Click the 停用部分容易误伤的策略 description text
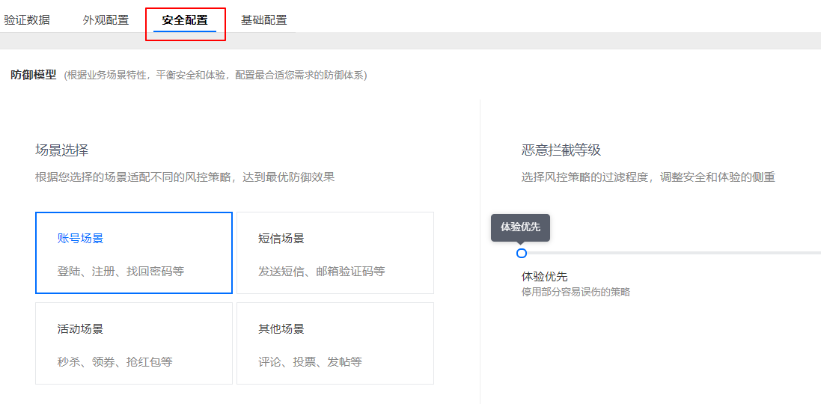 tap(576, 292)
